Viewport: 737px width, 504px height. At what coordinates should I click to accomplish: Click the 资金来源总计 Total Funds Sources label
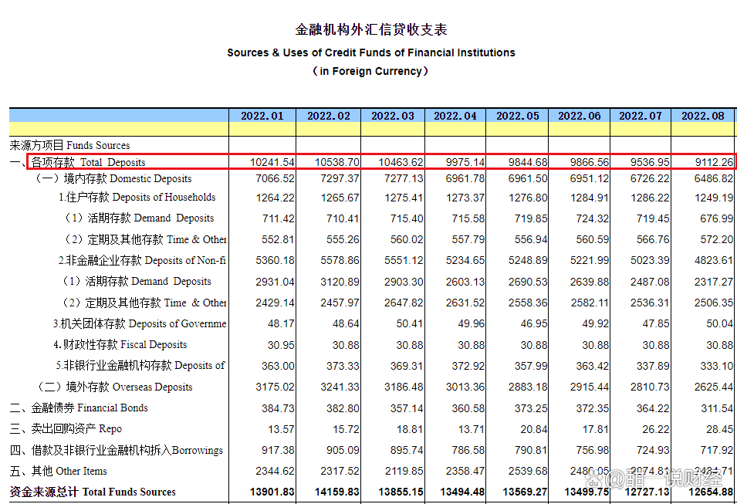click(x=93, y=492)
